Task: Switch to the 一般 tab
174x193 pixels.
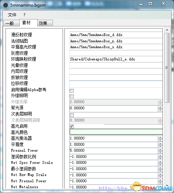Action: pyautogui.click(x=11, y=23)
